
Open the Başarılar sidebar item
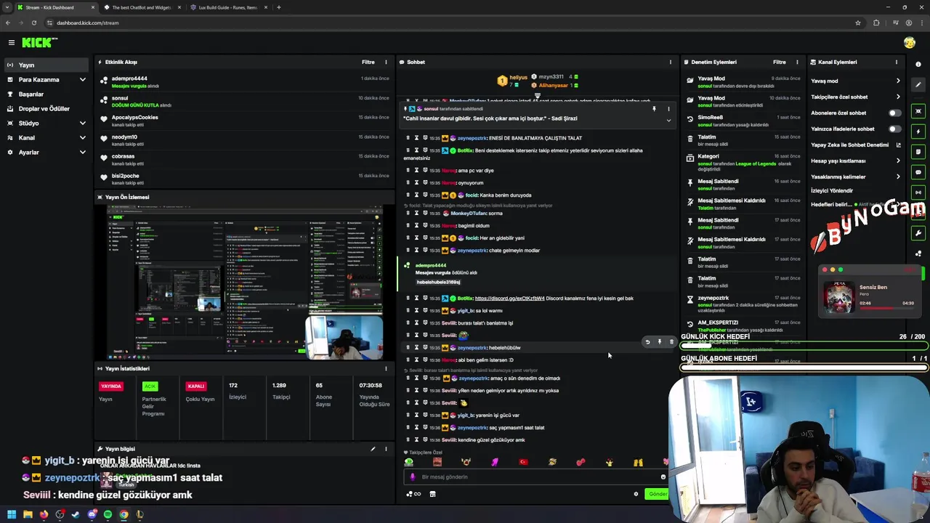pyautogui.click(x=46, y=94)
